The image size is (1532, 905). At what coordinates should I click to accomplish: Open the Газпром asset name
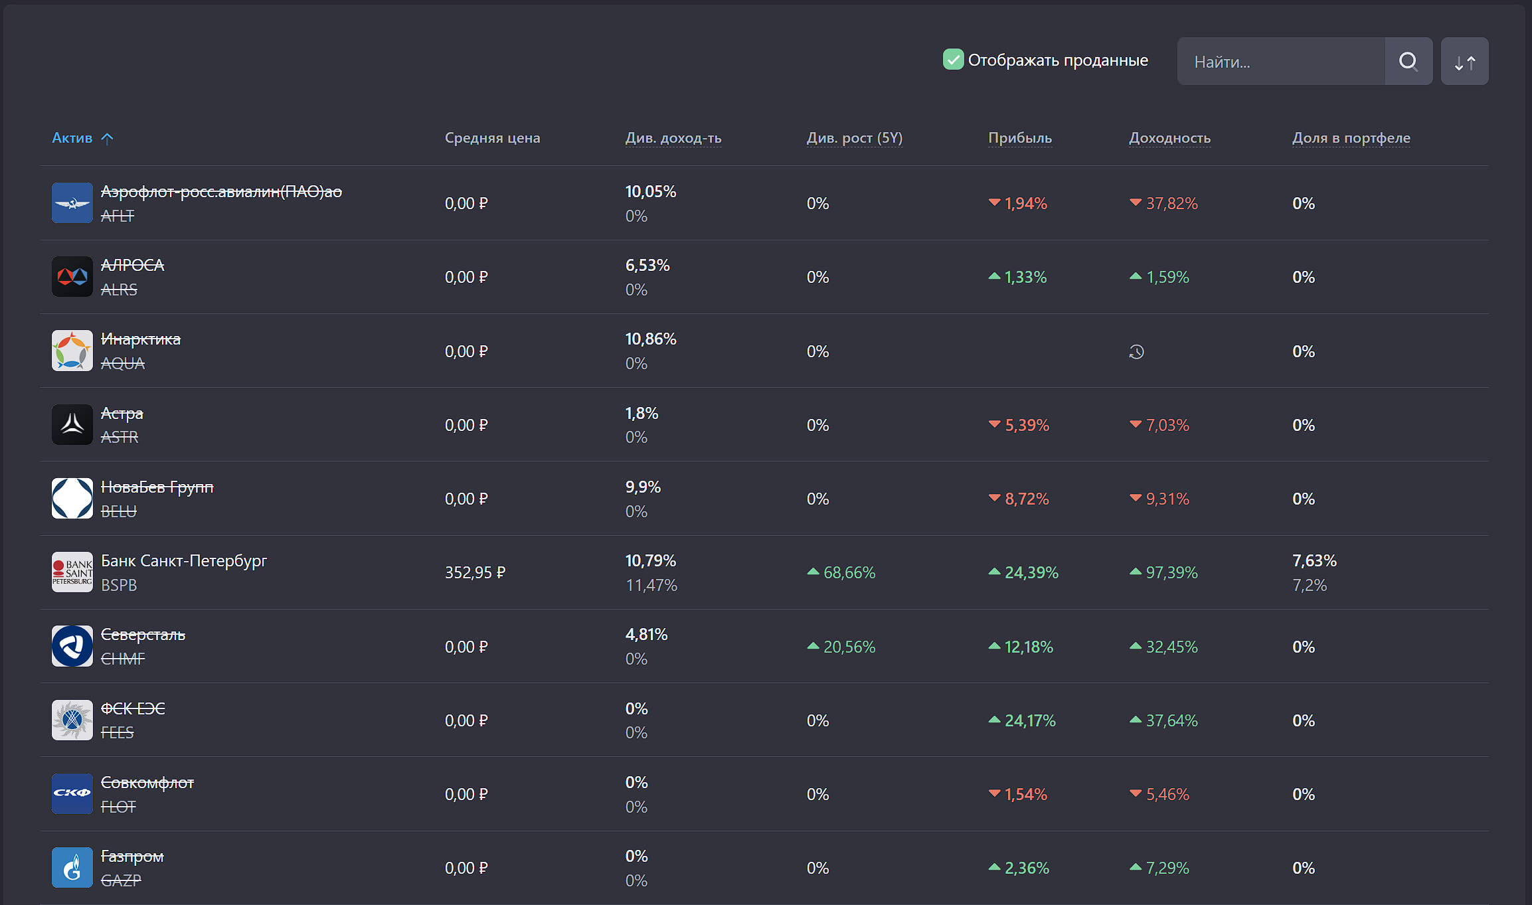[x=132, y=856]
